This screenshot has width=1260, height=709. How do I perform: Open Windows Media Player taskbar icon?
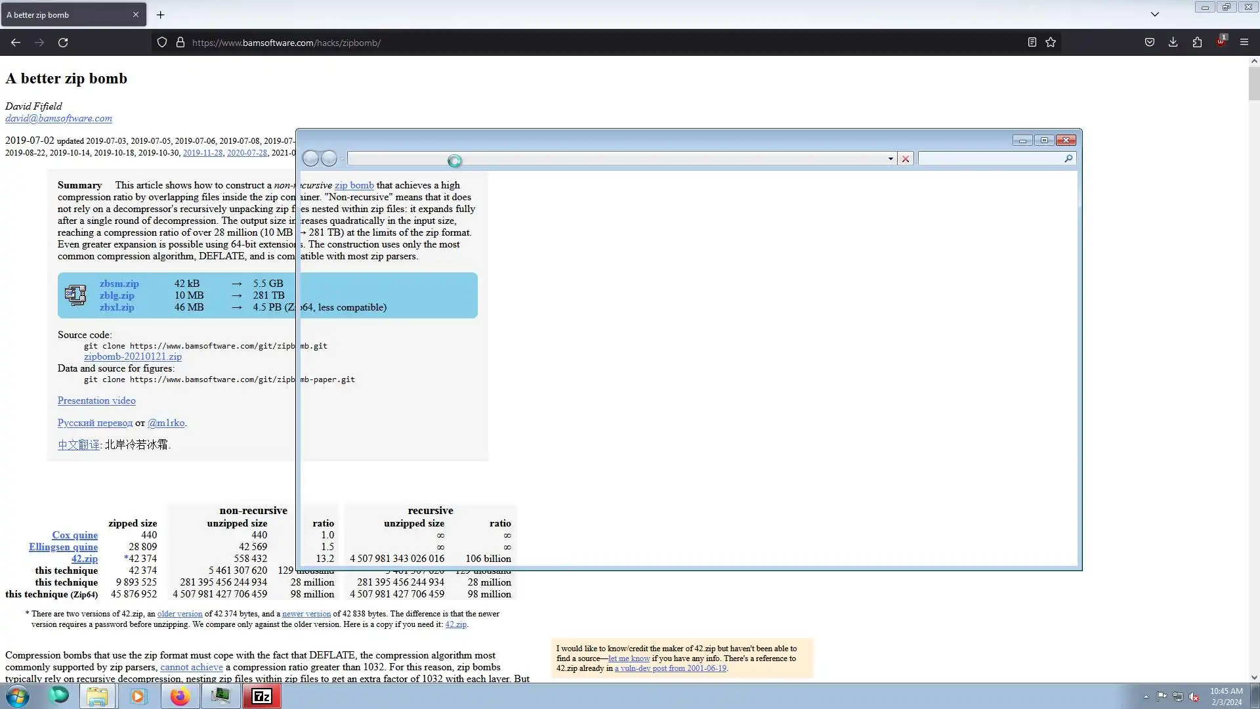(138, 696)
